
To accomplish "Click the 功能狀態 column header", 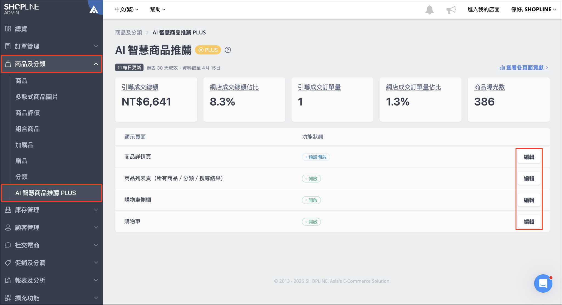I will 313,137.
